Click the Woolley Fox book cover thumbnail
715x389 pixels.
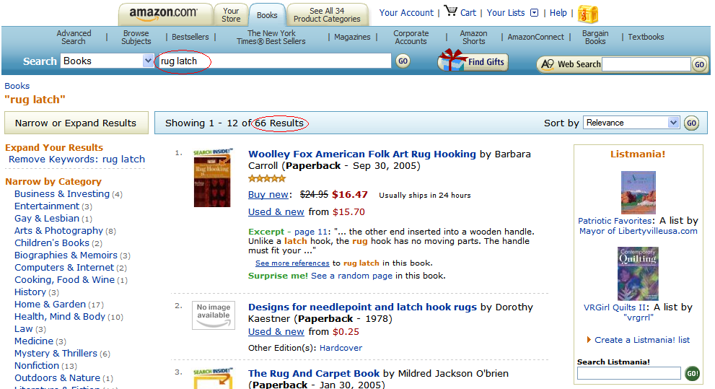[212, 182]
